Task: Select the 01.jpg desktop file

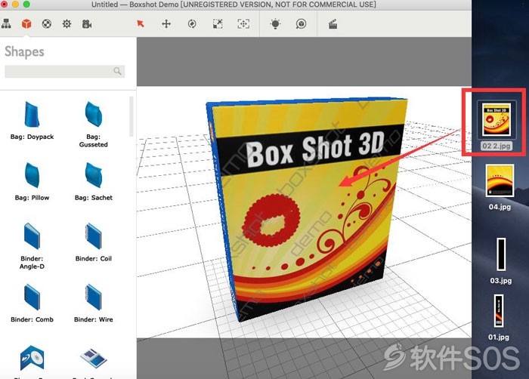Action: 499,317
